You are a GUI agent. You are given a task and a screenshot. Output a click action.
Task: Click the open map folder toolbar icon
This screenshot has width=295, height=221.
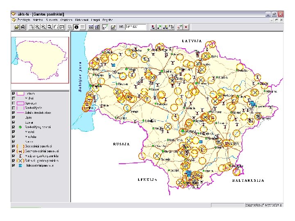point(17,27)
